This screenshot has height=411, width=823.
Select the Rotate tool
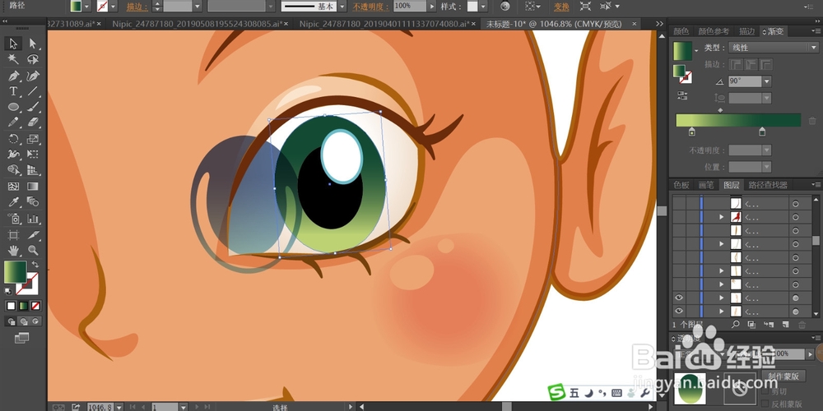click(13, 139)
